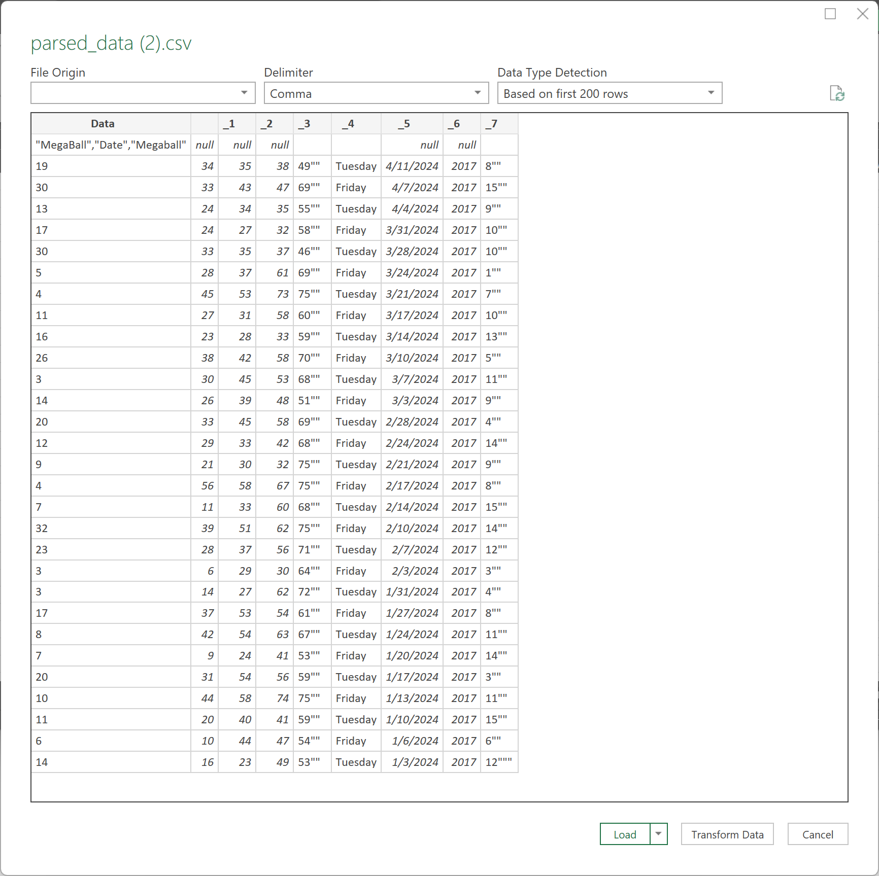Click the date cell 2/10/2024
The width and height of the screenshot is (879, 876).
(412, 529)
